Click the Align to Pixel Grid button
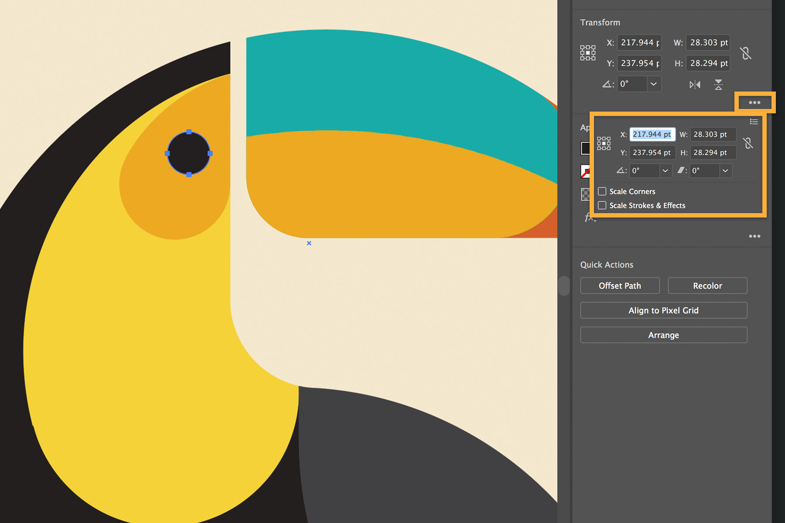The height and width of the screenshot is (523, 785). click(x=663, y=310)
